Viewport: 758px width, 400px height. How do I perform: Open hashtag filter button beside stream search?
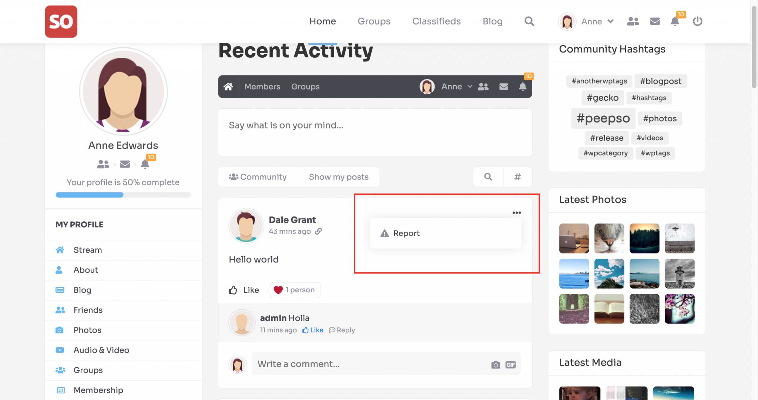pyautogui.click(x=517, y=177)
